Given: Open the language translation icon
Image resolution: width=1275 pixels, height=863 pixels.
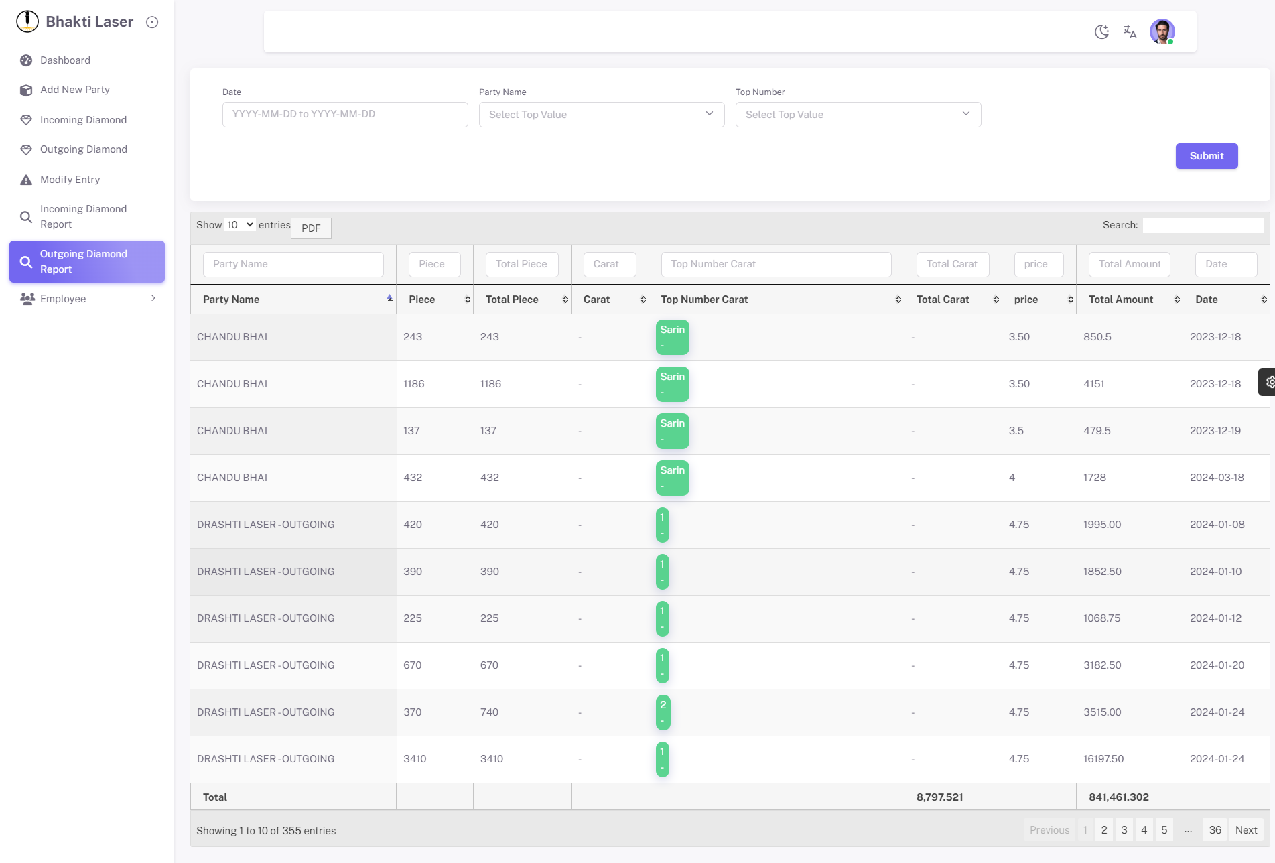Looking at the screenshot, I should coord(1130,31).
